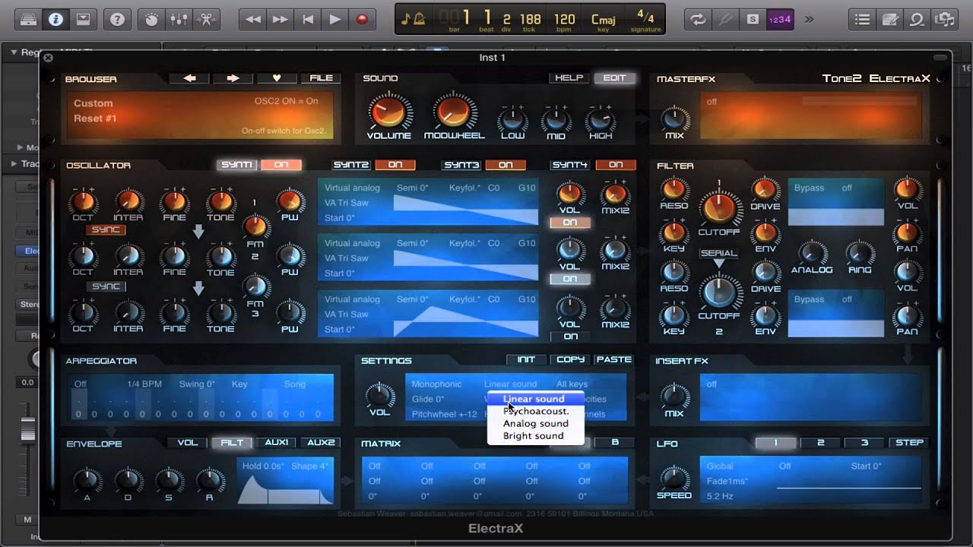Select the SYNT3 tab
The width and height of the screenshot is (973, 547).
click(462, 165)
